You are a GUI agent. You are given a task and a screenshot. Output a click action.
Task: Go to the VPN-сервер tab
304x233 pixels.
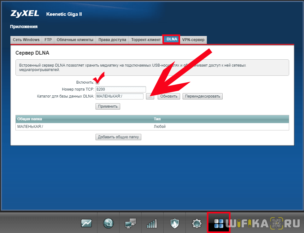pos(193,40)
